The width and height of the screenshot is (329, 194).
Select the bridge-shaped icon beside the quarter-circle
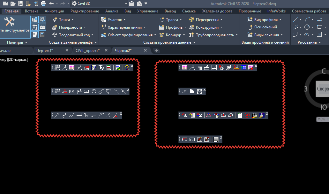pos(199,91)
